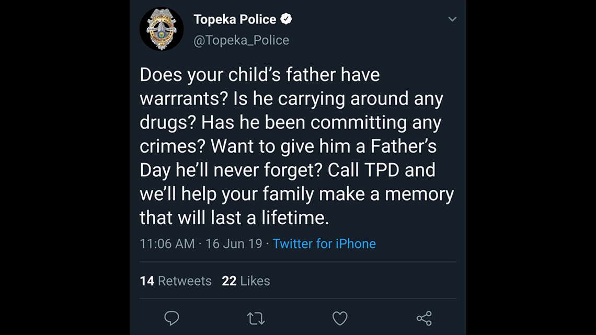View the 14 Retweets list
The image size is (596, 335).
176,281
